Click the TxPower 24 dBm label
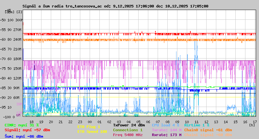Image resolution: width=259 pixels, height=139 pixels. (129, 125)
